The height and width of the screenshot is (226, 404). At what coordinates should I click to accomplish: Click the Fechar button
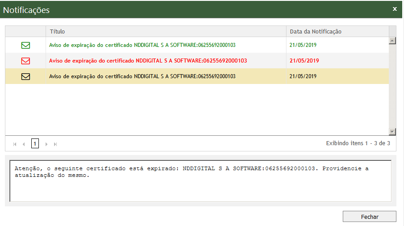click(370, 217)
